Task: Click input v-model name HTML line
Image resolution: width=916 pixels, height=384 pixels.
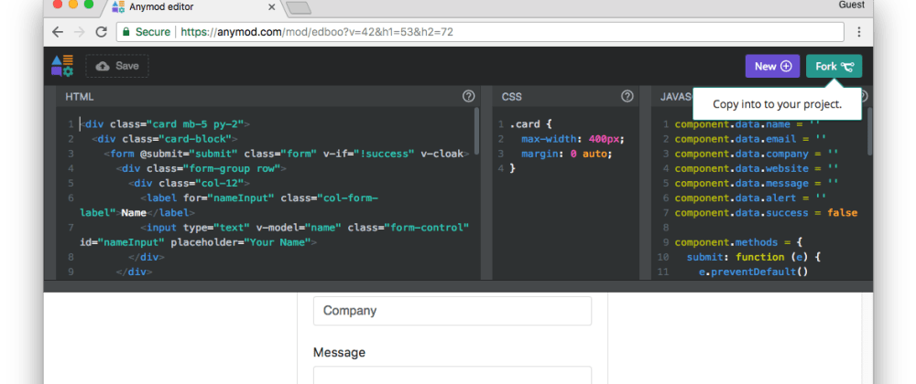Action: click(x=275, y=234)
